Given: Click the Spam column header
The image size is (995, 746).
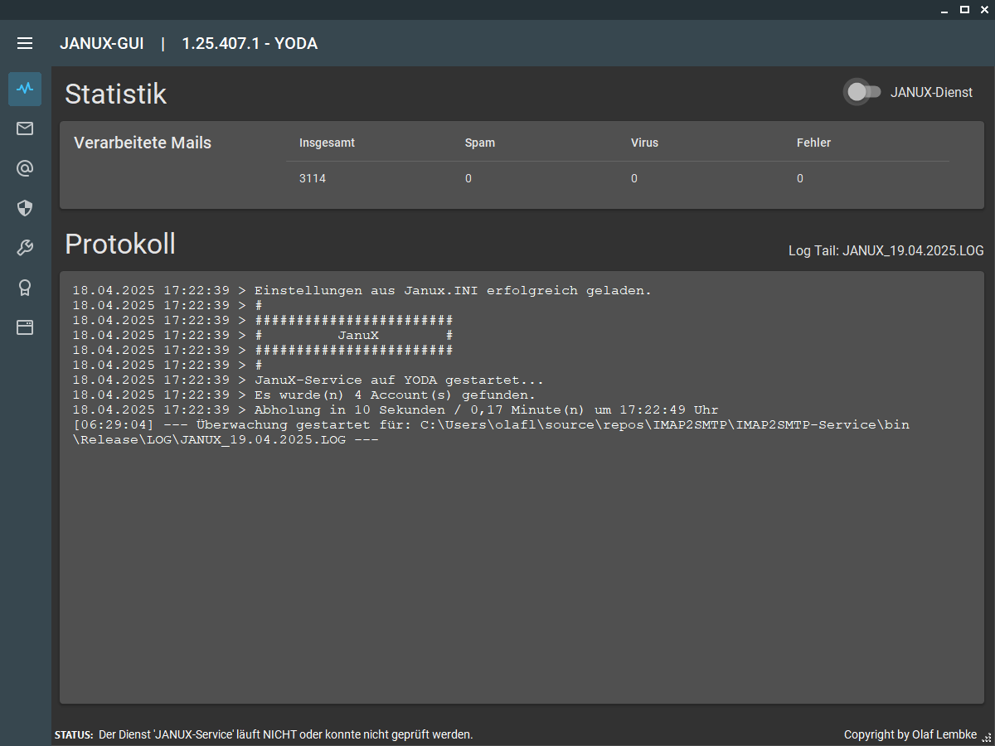Looking at the screenshot, I should click(480, 143).
